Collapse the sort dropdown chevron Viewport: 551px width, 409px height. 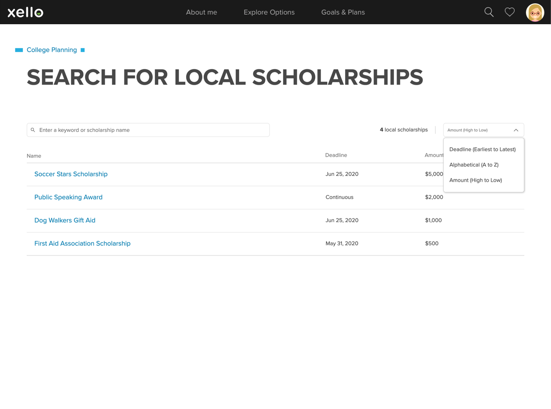tap(516, 130)
